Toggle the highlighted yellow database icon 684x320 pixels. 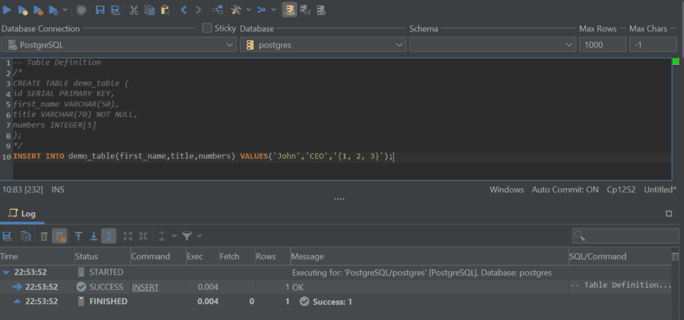click(x=290, y=9)
